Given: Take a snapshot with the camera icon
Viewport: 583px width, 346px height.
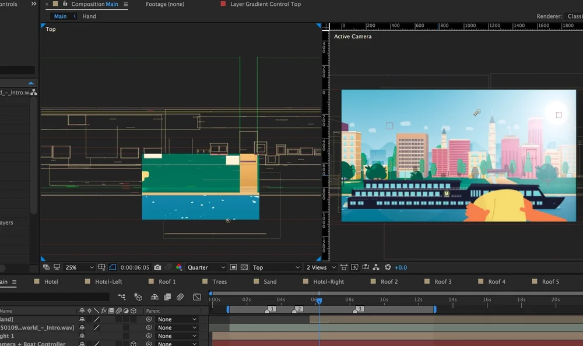Looking at the screenshot, I should (x=157, y=267).
